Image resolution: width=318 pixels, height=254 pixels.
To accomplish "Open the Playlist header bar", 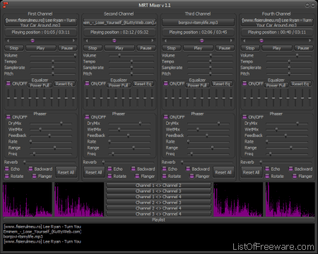I will point(159,220).
